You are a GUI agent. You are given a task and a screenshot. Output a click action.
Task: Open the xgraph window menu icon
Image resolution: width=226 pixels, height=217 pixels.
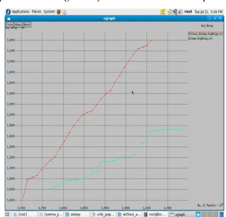(x=9, y=19)
